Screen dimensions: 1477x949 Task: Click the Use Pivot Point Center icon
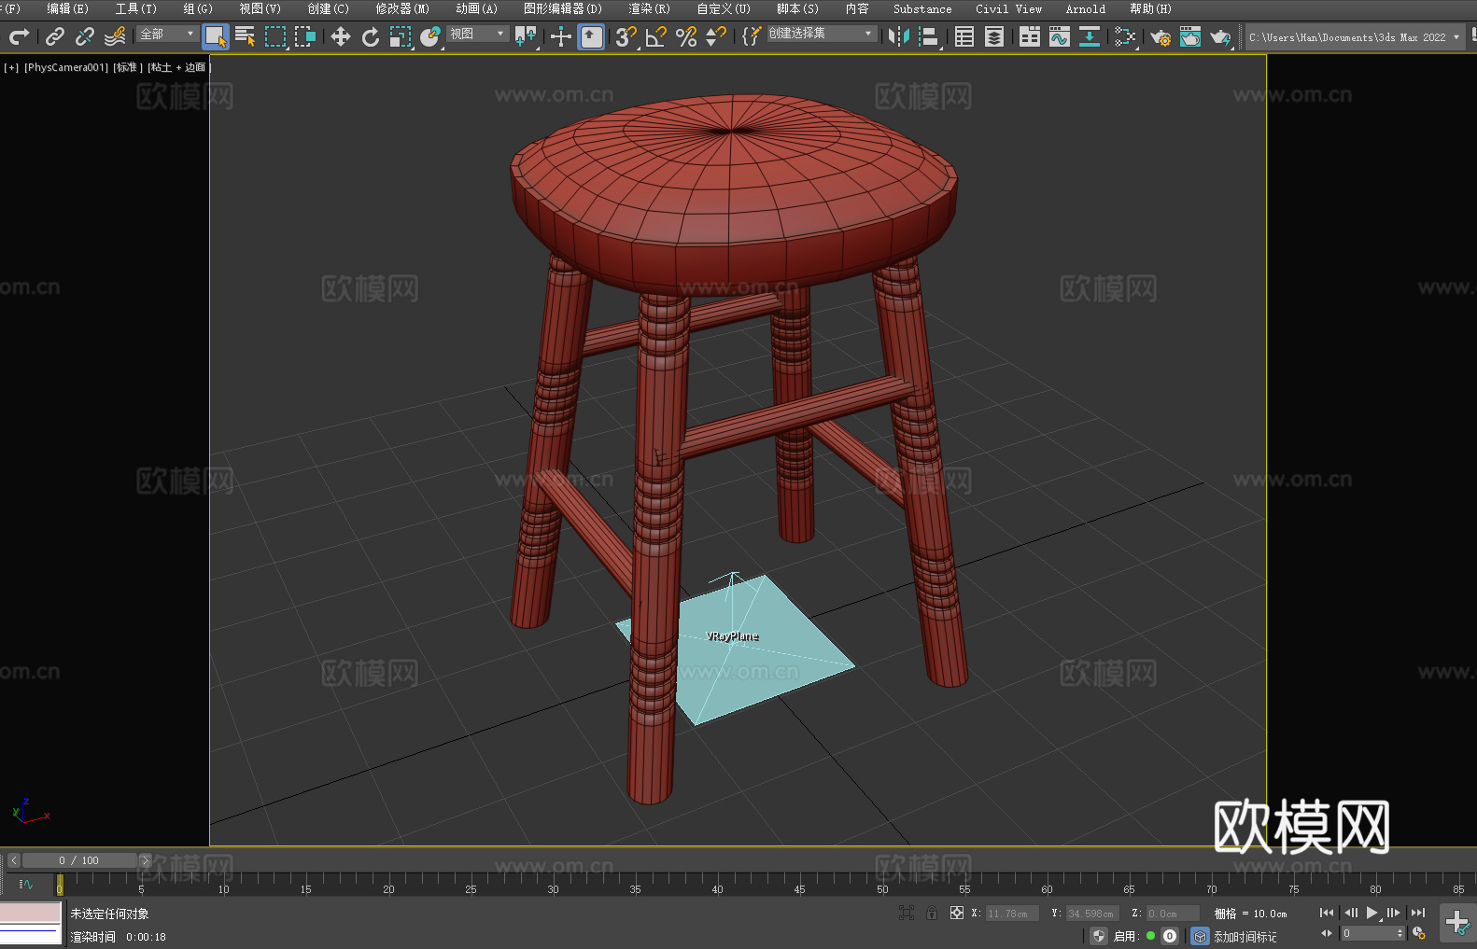click(x=526, y=36)
